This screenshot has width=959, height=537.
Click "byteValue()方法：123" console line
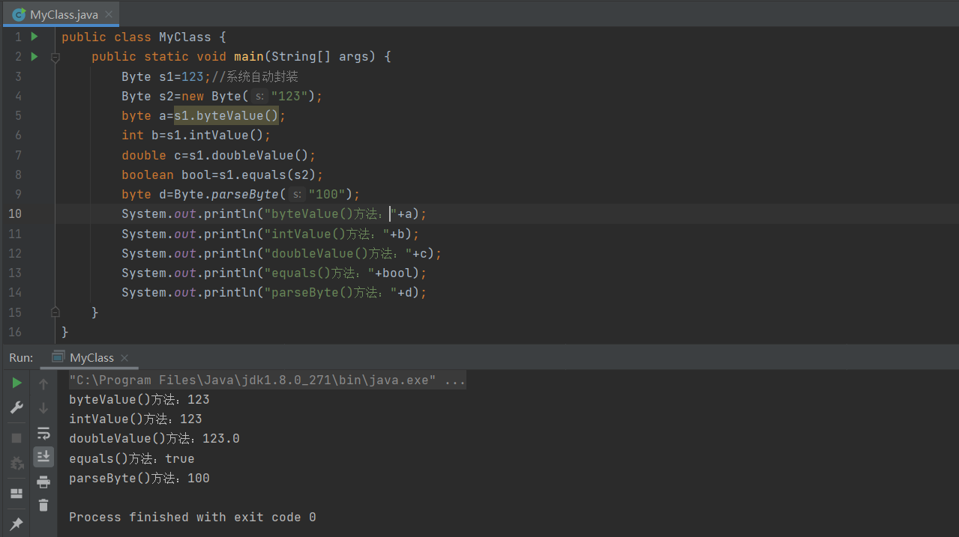139,400
